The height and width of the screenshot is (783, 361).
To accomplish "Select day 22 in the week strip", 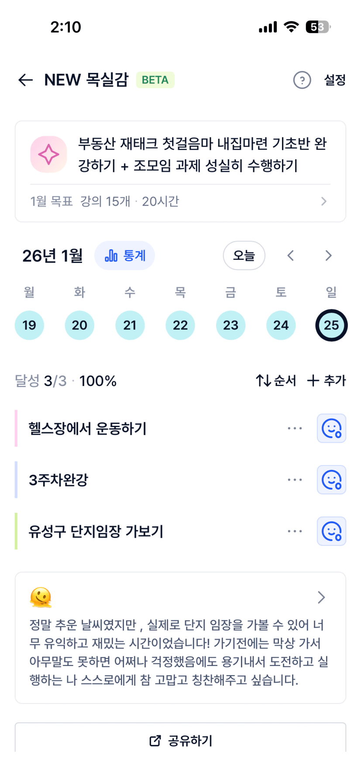I will [x=180, y=325].
